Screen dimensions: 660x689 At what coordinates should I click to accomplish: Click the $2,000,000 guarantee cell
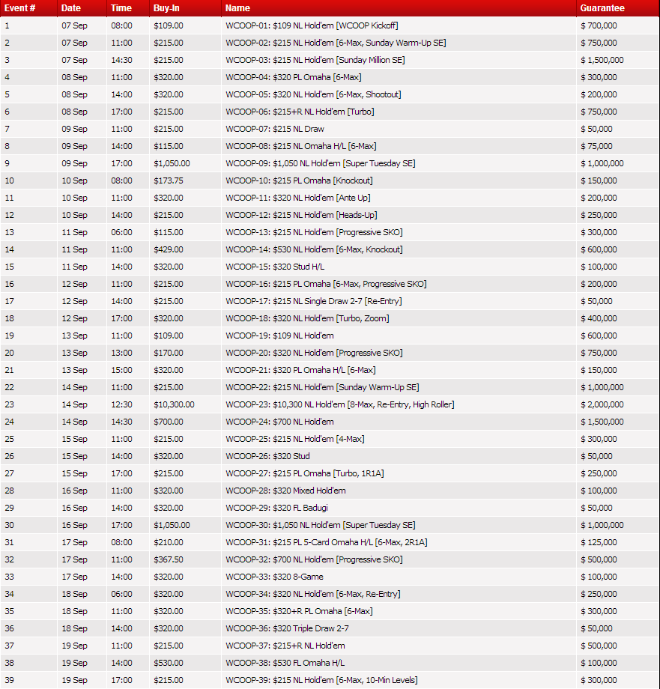(x=602, y=404)
